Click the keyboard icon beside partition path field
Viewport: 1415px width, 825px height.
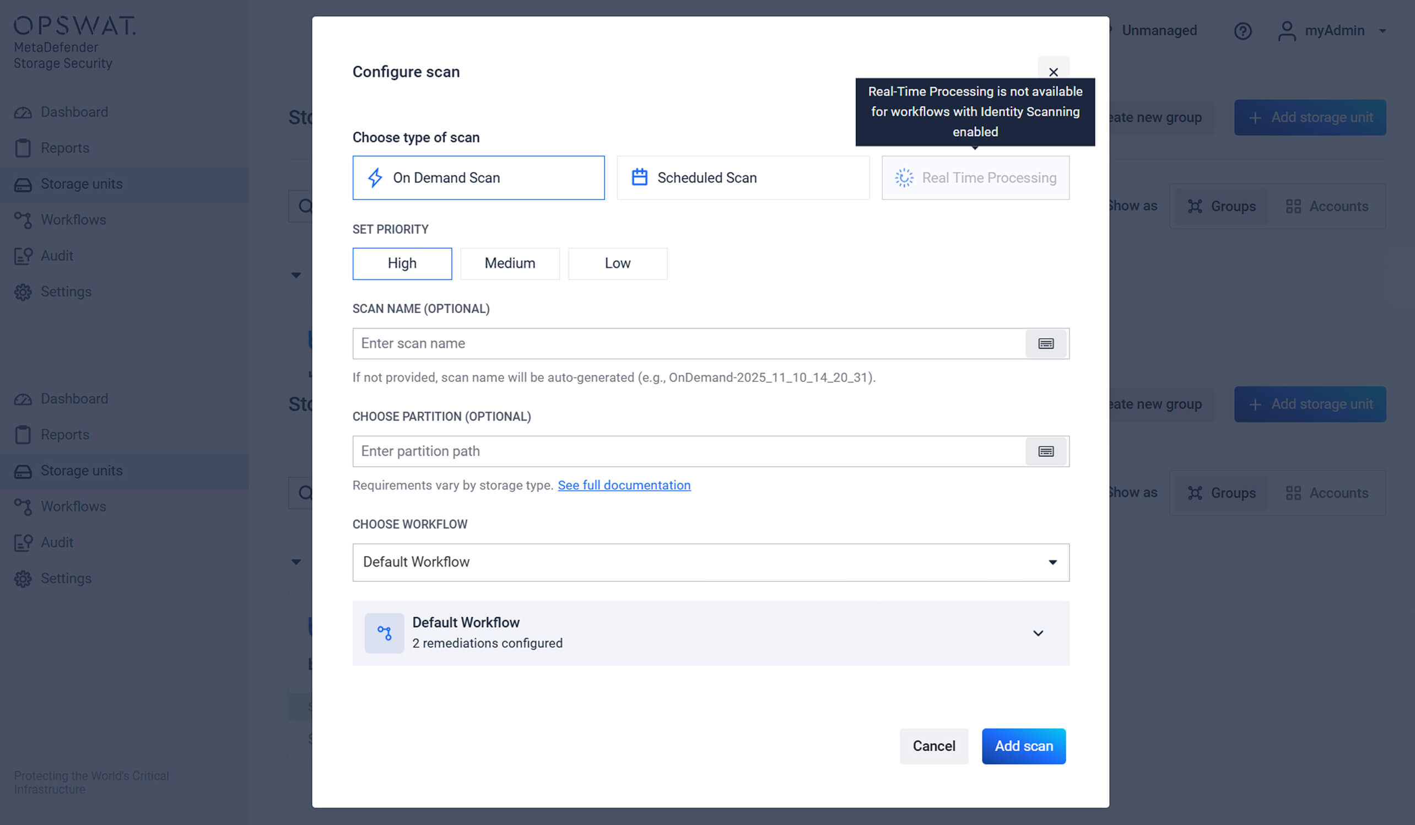(x=1045, y=451)
